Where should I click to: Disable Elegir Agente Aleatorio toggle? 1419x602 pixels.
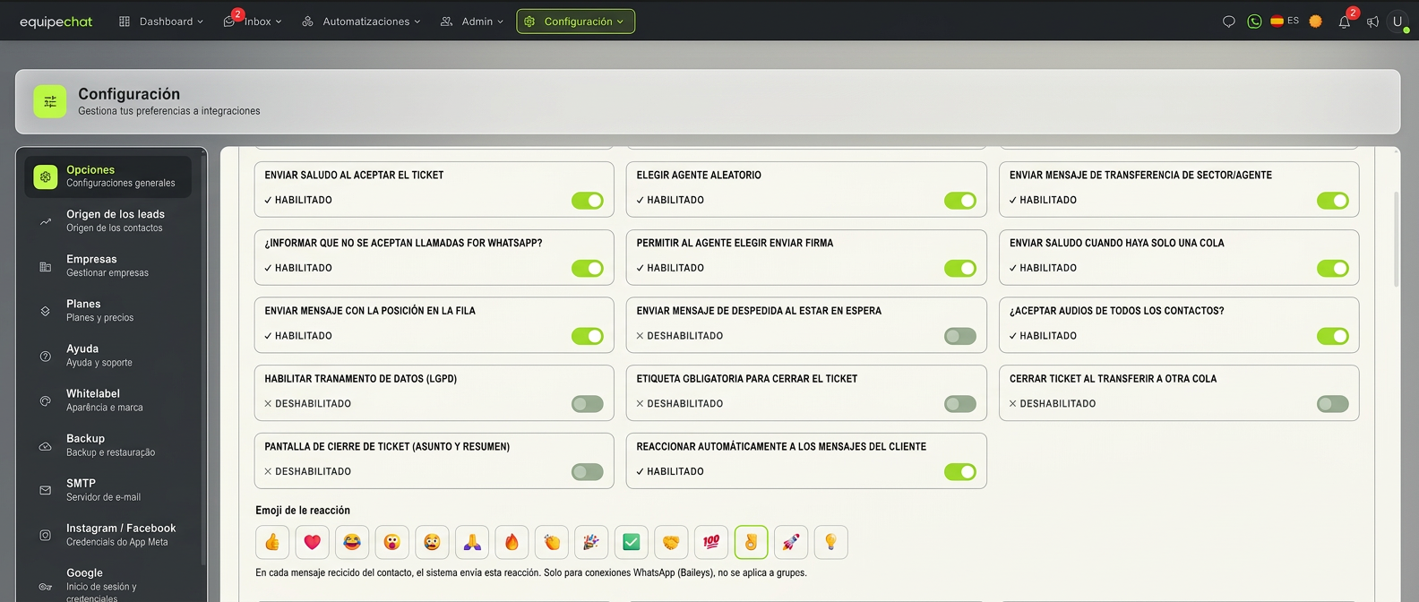click(x=960, y=201)
